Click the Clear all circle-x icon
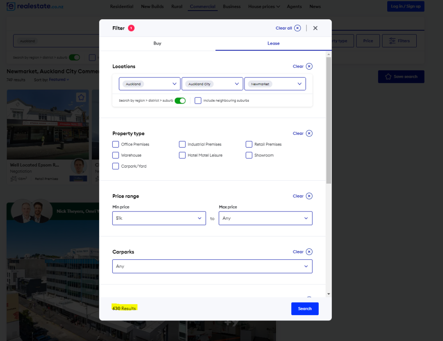The image size is (443, 341). pyautogui.click(x=297, y=28)
